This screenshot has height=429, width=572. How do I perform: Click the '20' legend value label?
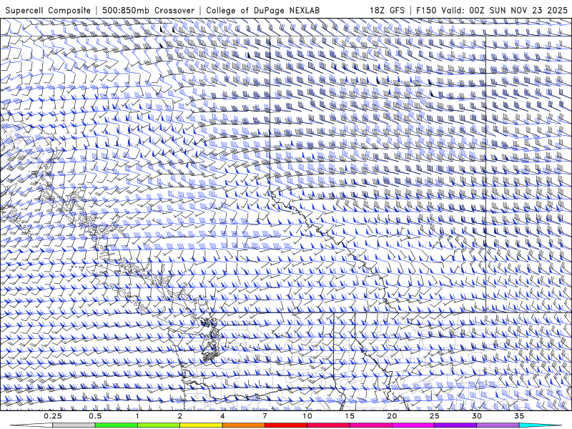392,416
